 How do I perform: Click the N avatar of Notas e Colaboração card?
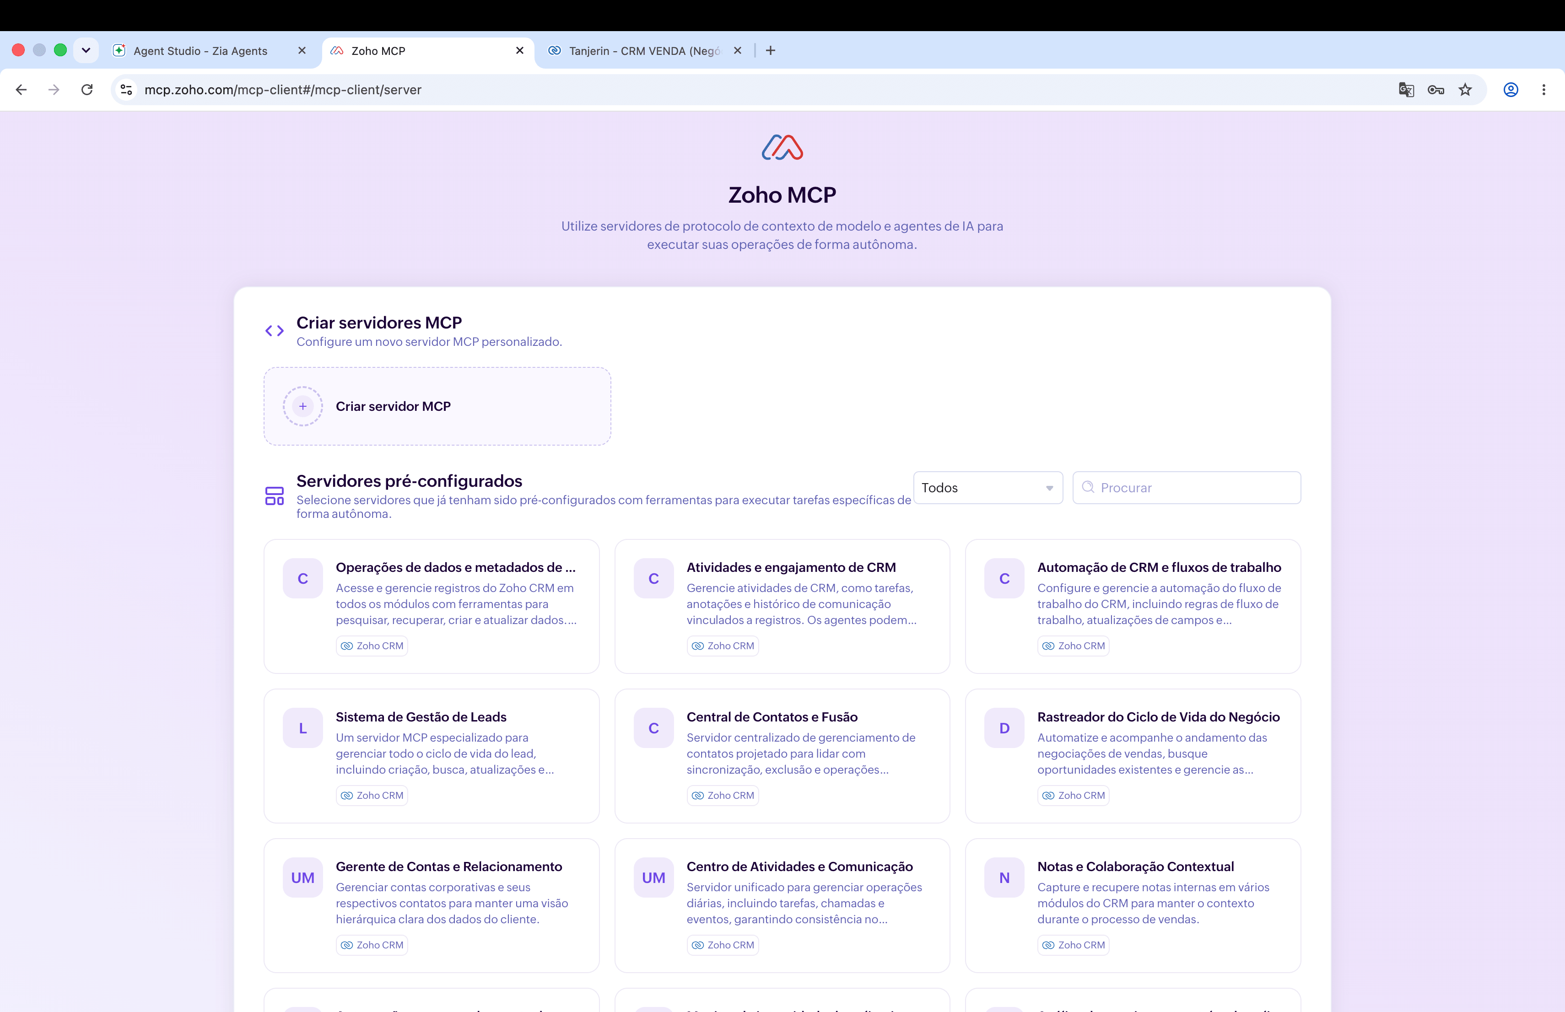point(1004,878)
